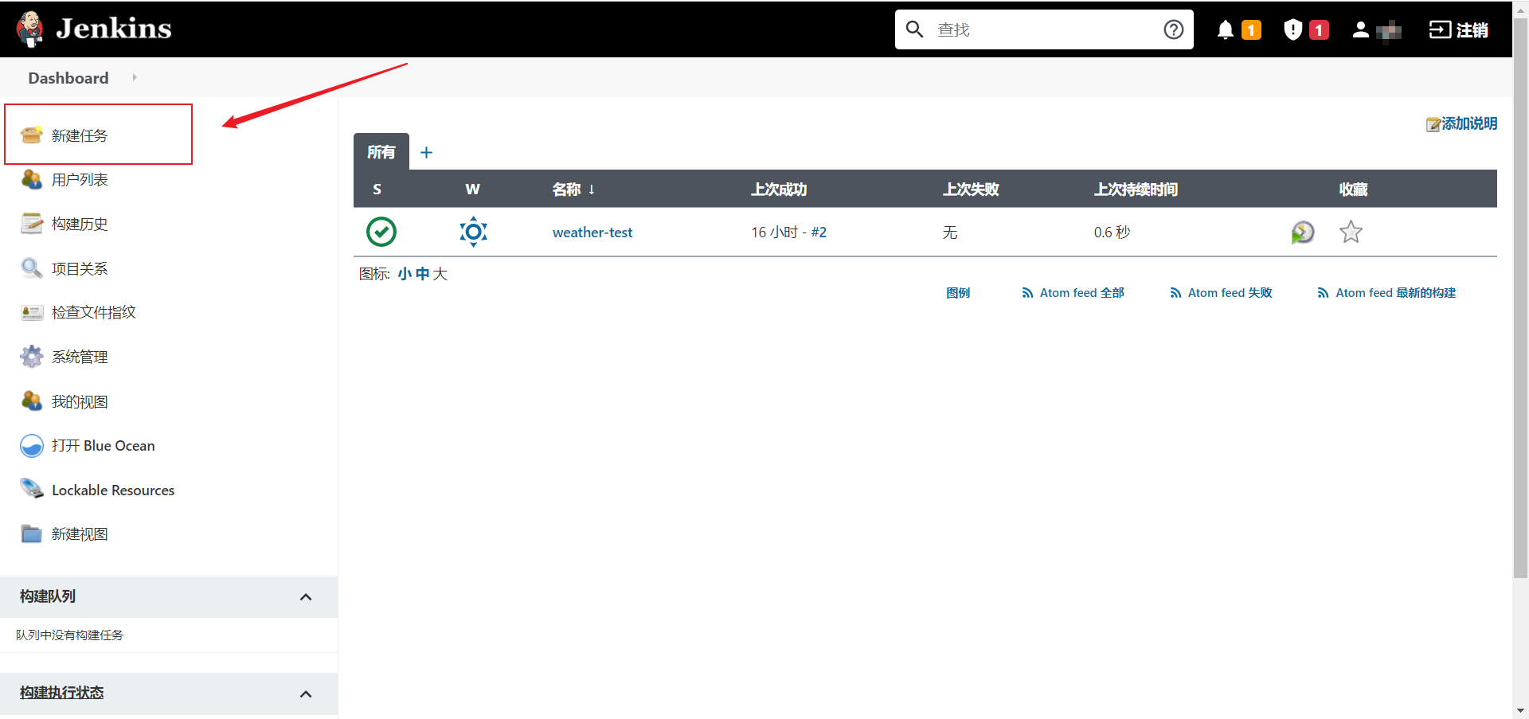Sort the table by 名称 column
This screenshot has height=719, width=1529.
566,190
